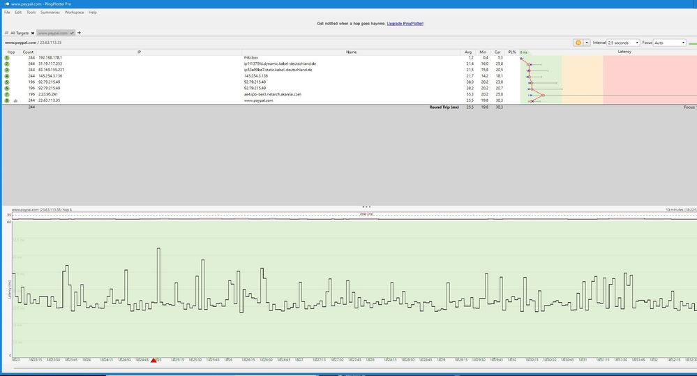Click the Round Trip (ms) summary label
Image resolution: width=697 pixels, height=376 pixels.
coord(444,107)
